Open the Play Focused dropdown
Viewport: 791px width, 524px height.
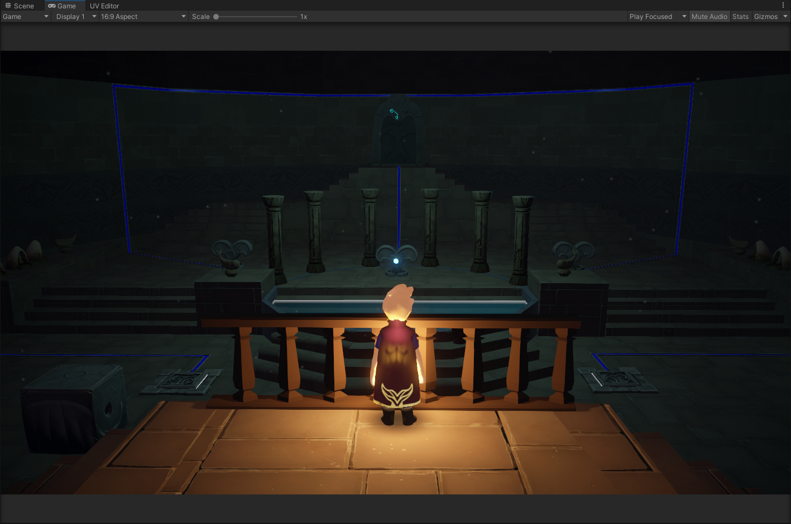tap(657, 17)
